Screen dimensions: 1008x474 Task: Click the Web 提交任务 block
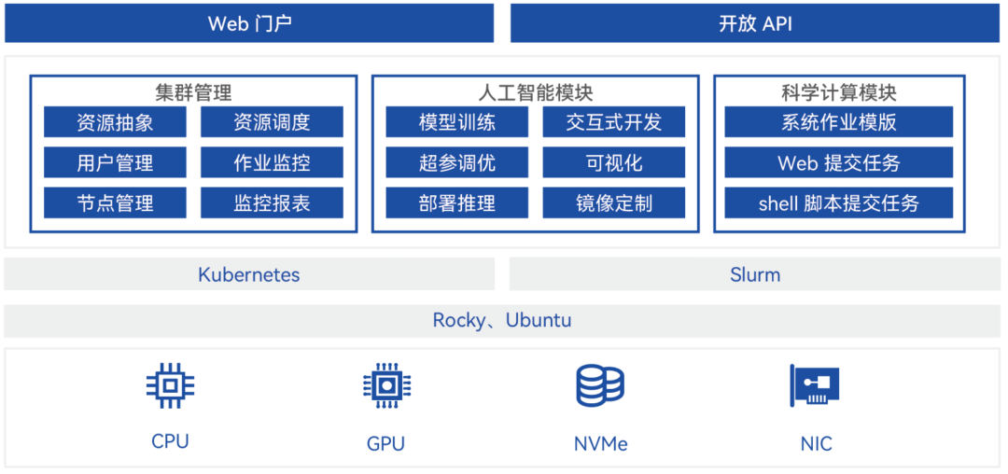pos(839,162)
